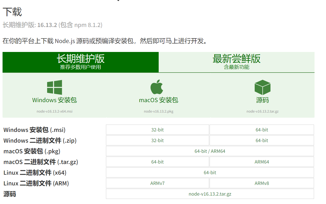326x204 pixels.
Task: Click the source code cube icon
Action: click(x=262, y=87)
